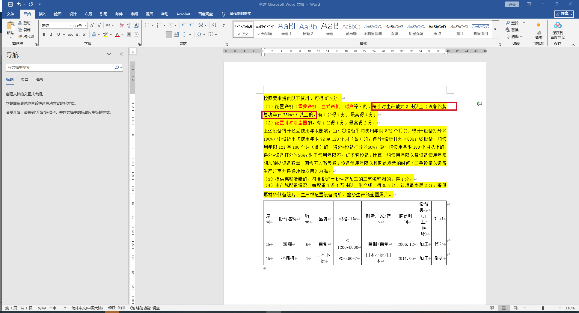579x313 pixels.
Task: Switch to the 布局 Layout tab
Action: pyautogui.click(x=88, y=14)
